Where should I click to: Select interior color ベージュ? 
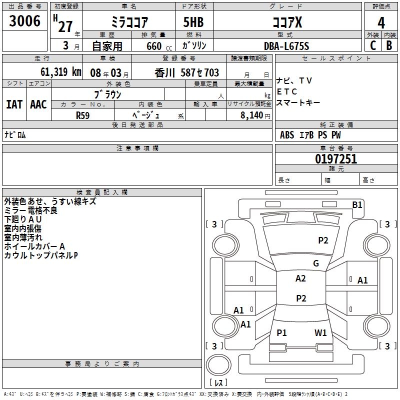[x=146, y=115]
